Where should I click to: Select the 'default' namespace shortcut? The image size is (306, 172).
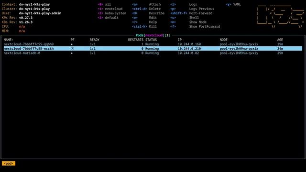click(108, 18)
